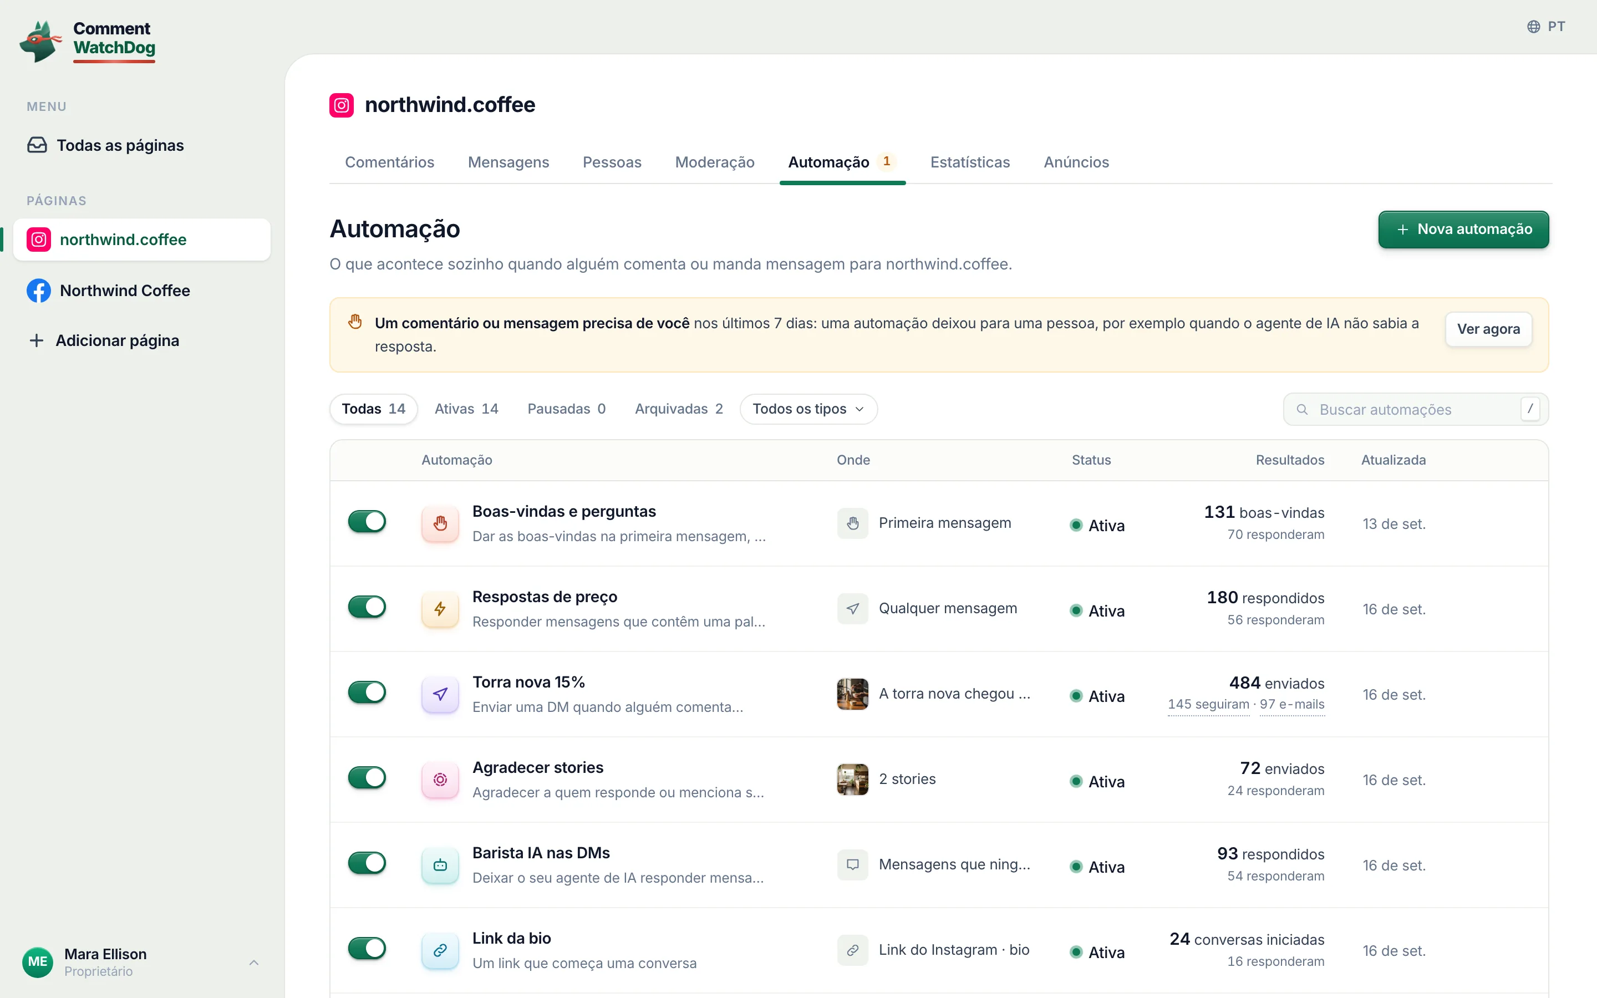Click the Ver agora button
The width and height of the screenshot is (1597, 998).
(x=1489, y=329)
